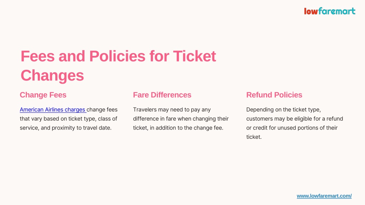The height and width of the screenshot is (205, 365).
Task: Click the paragraph under Fare Differences
Action: point(181,119)
